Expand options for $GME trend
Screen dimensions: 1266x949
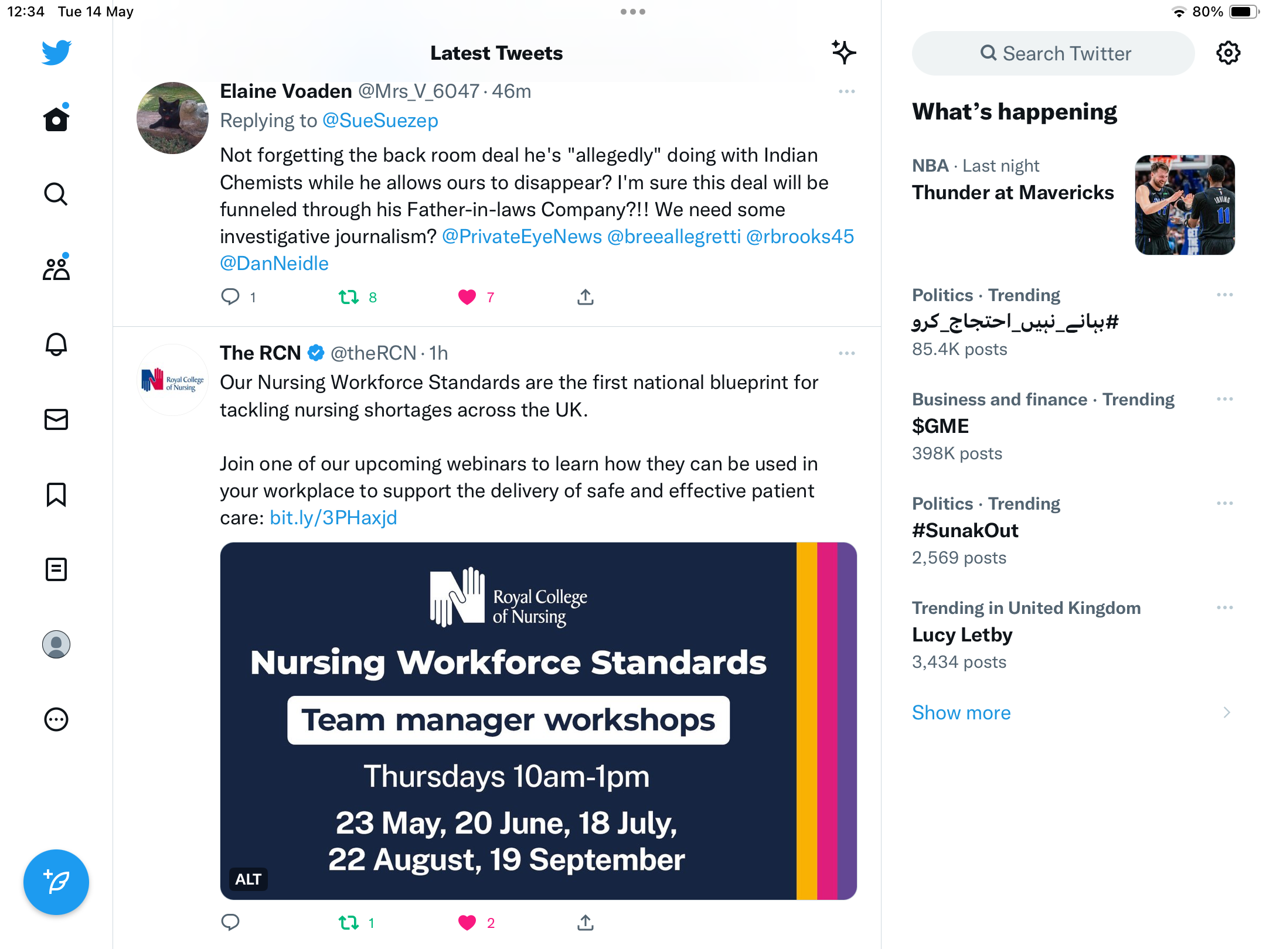(x=1225, y=399)
